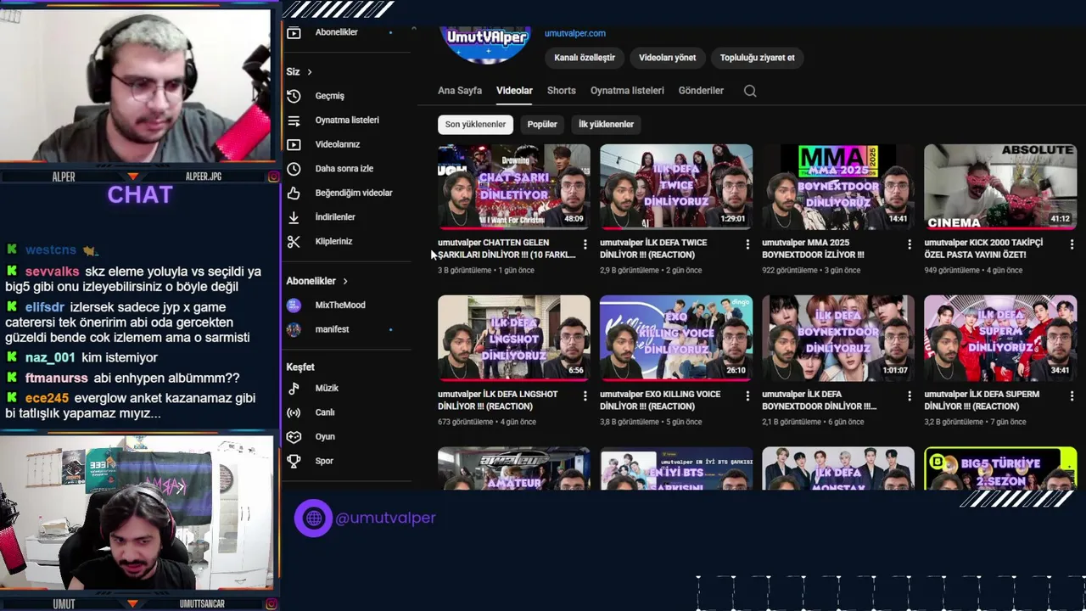Click the BIG5 TÜRKİYE 2.SEZON thumbnail
The height and width of the screenshot is (611, 1086).
point(1000,468)
